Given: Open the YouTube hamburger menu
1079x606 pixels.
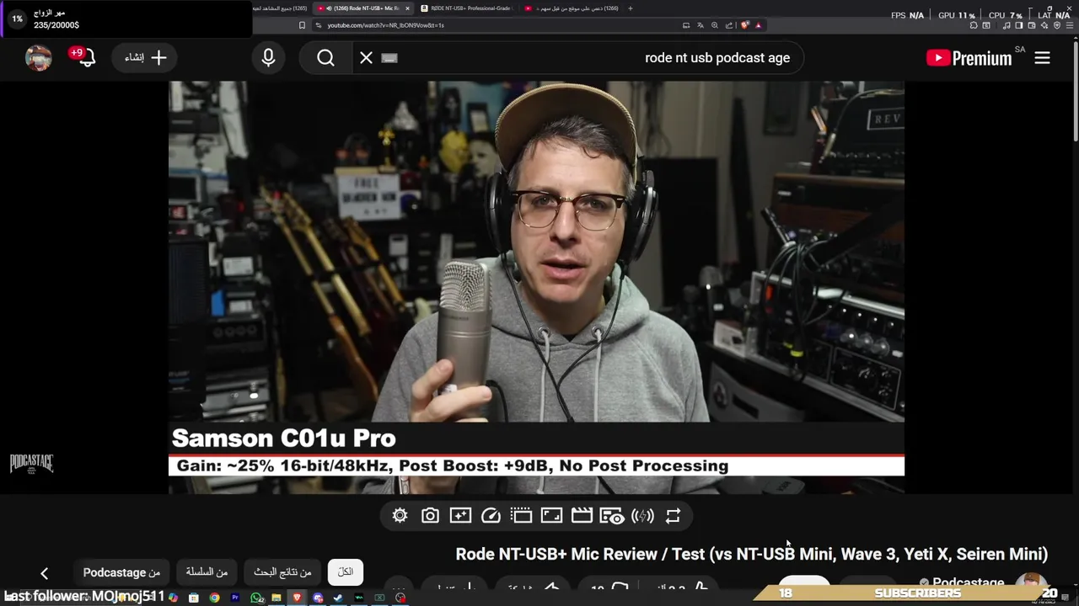Looking at the screenshot, I should pyautogui.click(x=1042, y=57).
